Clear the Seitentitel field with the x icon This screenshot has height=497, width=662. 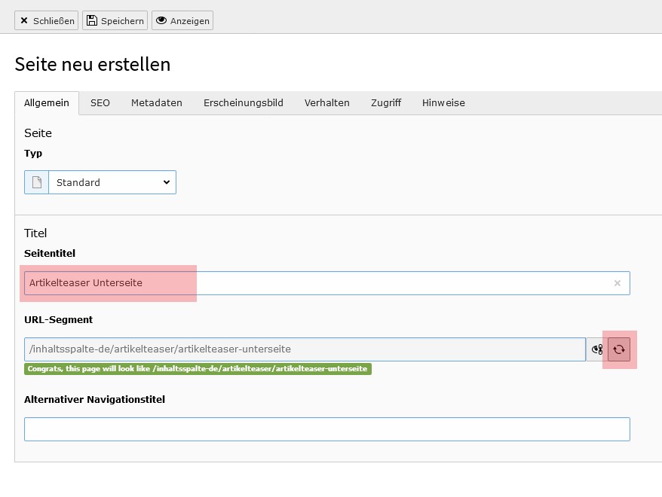pyautogui.click(x=617, y=283)
